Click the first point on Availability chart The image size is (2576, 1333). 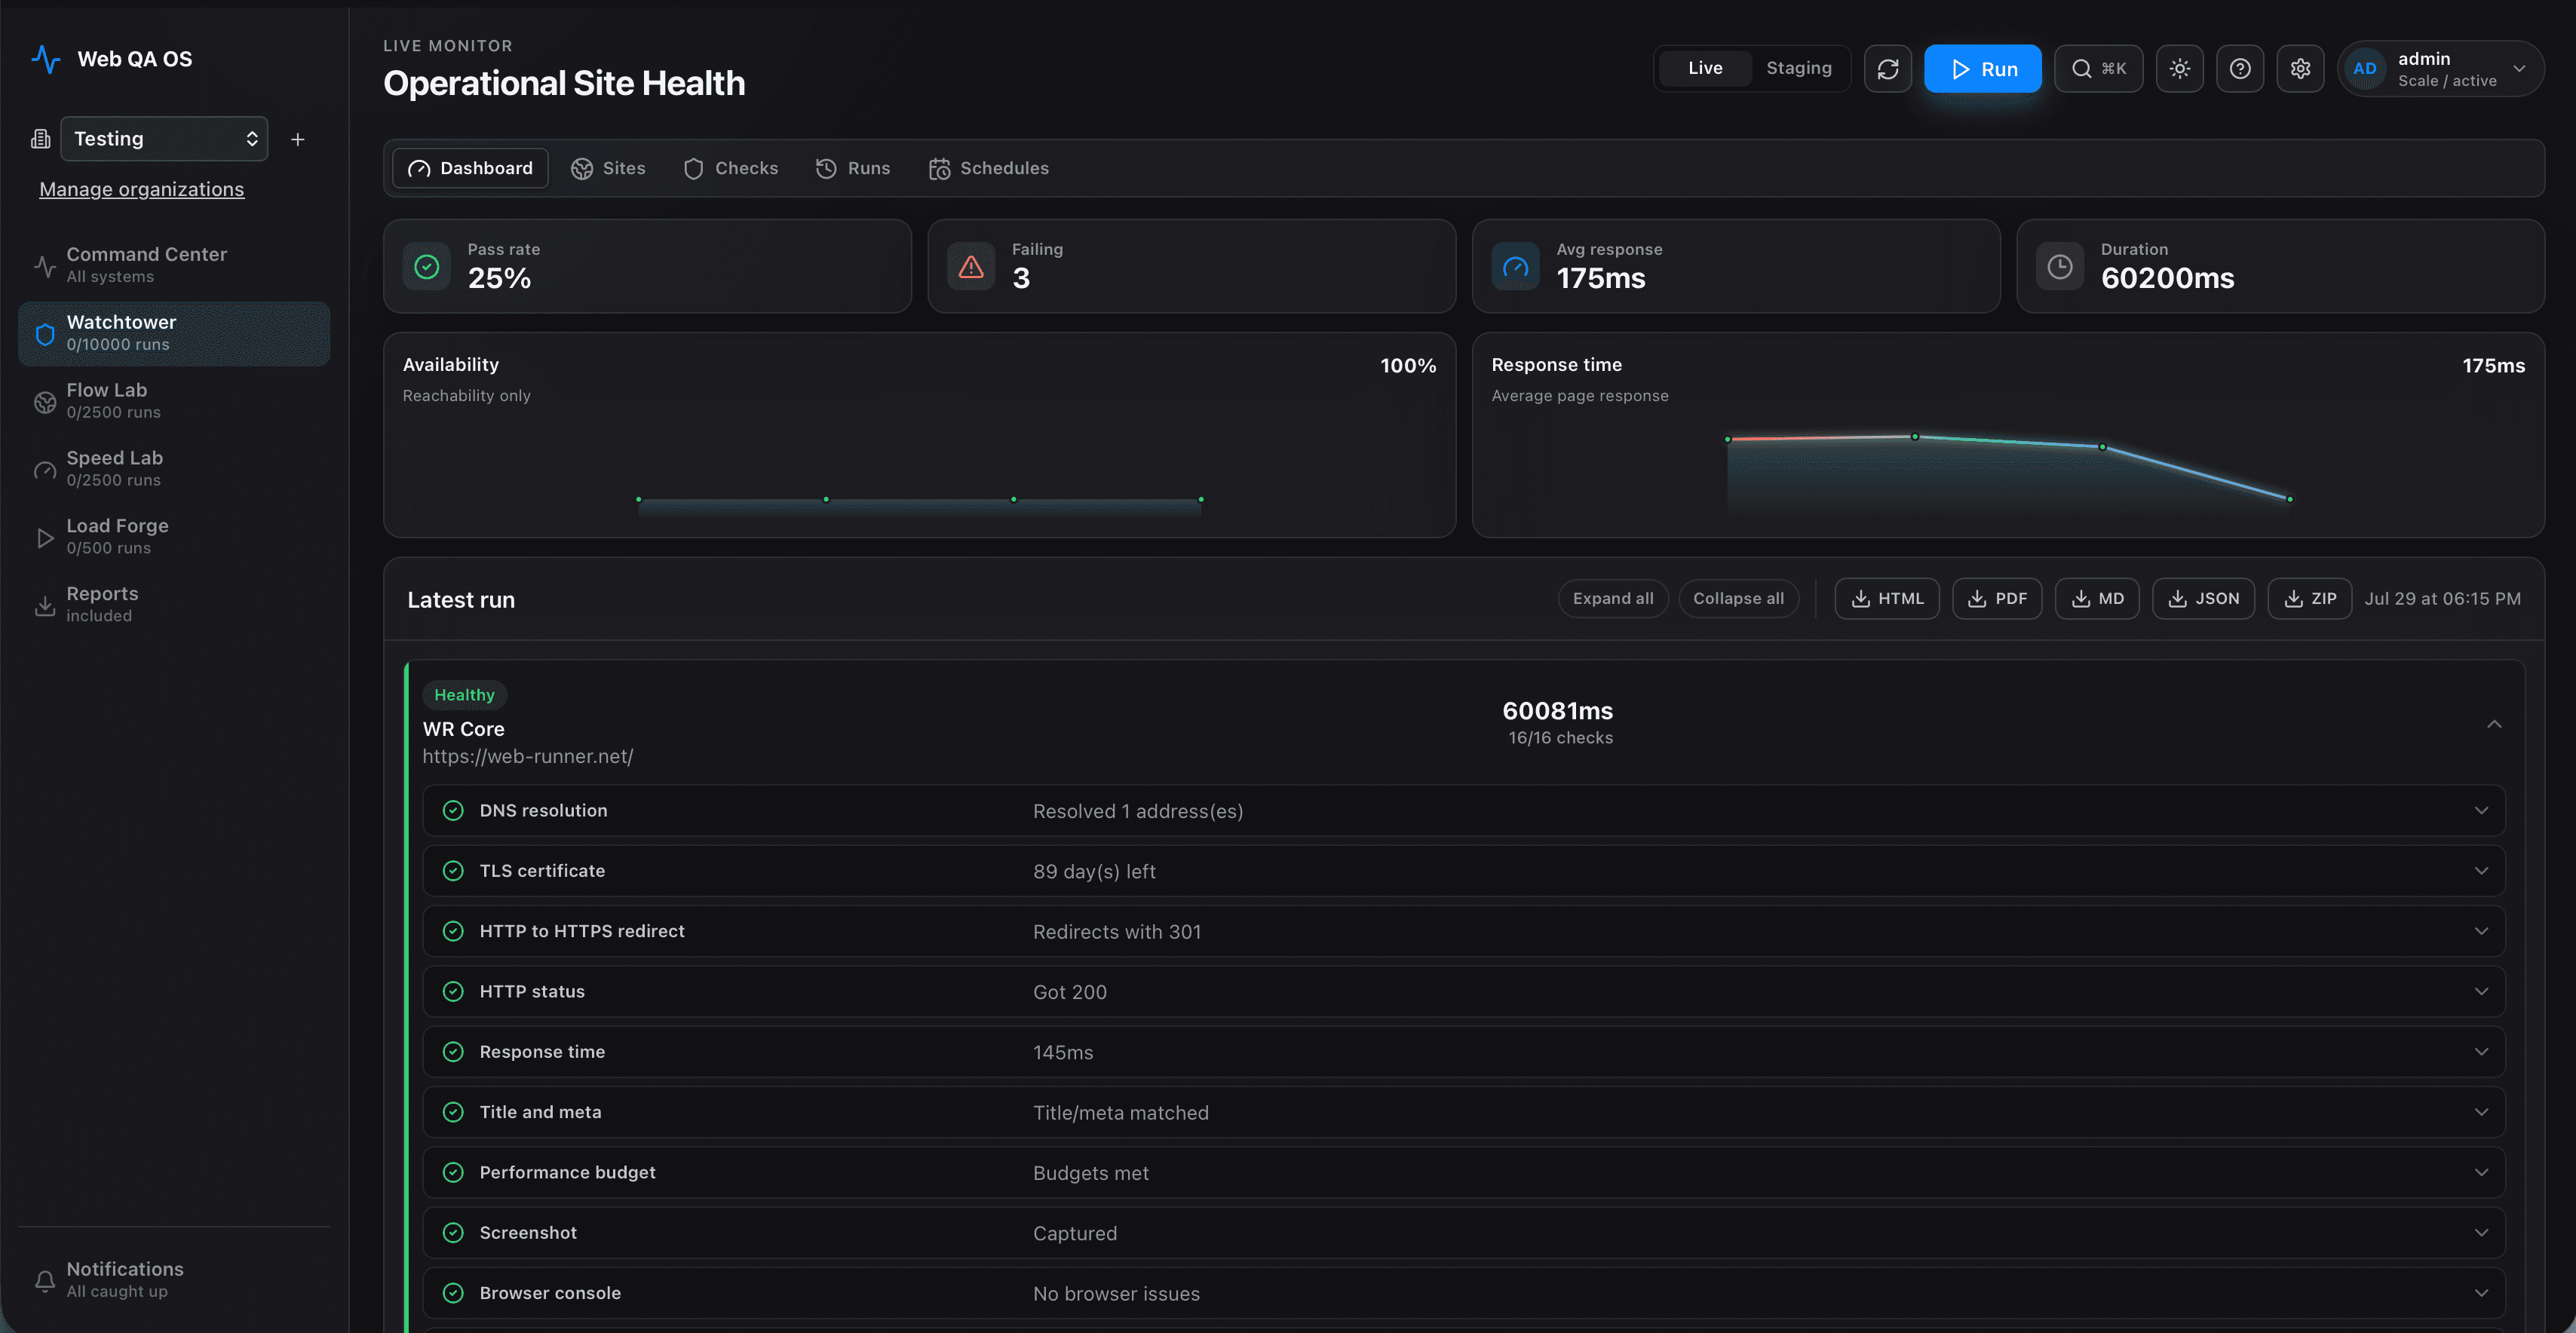click(638, 499)
